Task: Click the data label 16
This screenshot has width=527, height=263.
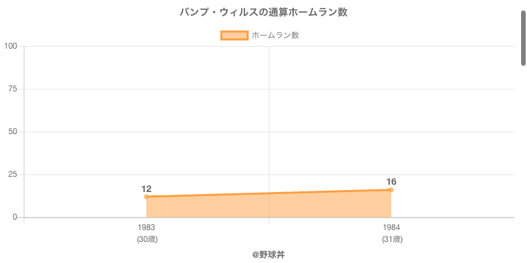Action: (x=391, y=181)
